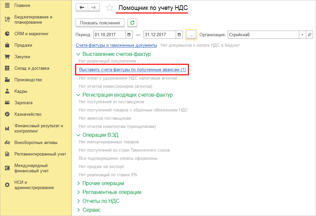Collapse Выставление счетов-фактур section
The width and height of the screenshot is (316, 216).
click(78, 54)
